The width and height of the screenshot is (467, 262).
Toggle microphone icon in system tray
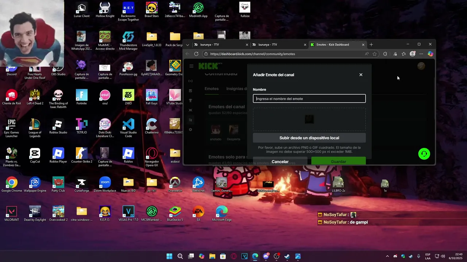coord(418,256)
